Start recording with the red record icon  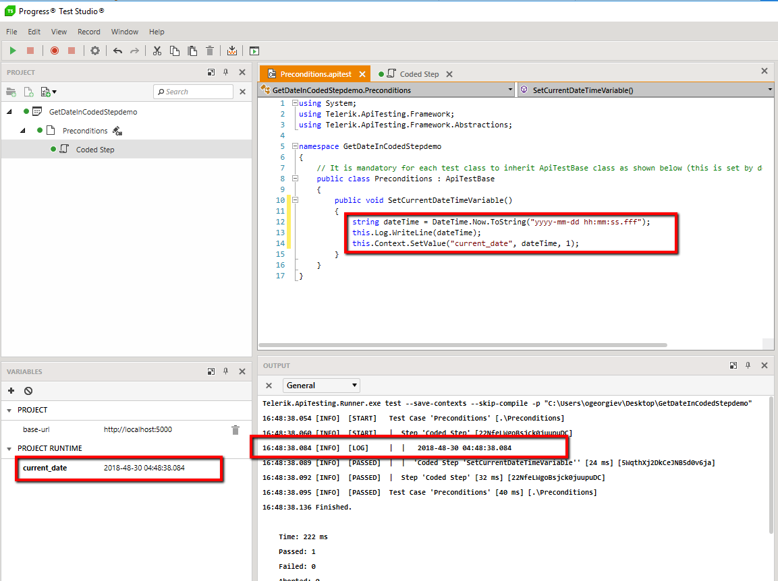tap(55, 51)
